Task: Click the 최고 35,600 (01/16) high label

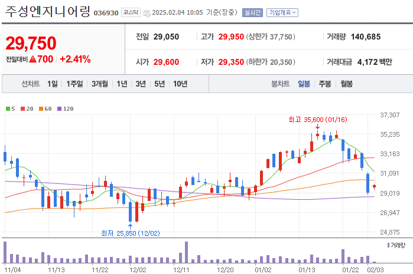Action: coord(318,120)
